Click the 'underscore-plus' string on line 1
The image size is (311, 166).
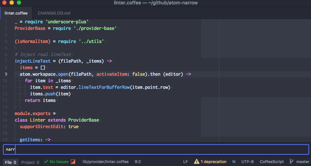pyautogui.click(x=67, y=22)
